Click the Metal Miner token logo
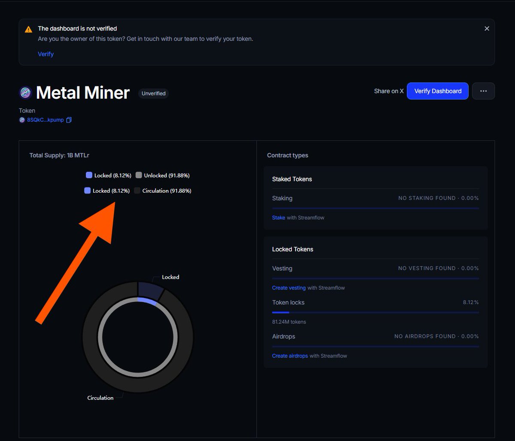The image size is (515, 441). point(26,93)
